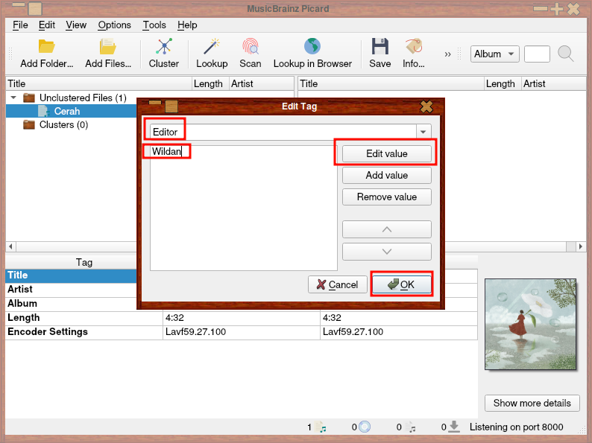Open the Info tag icon

click(x=414, y=47)
